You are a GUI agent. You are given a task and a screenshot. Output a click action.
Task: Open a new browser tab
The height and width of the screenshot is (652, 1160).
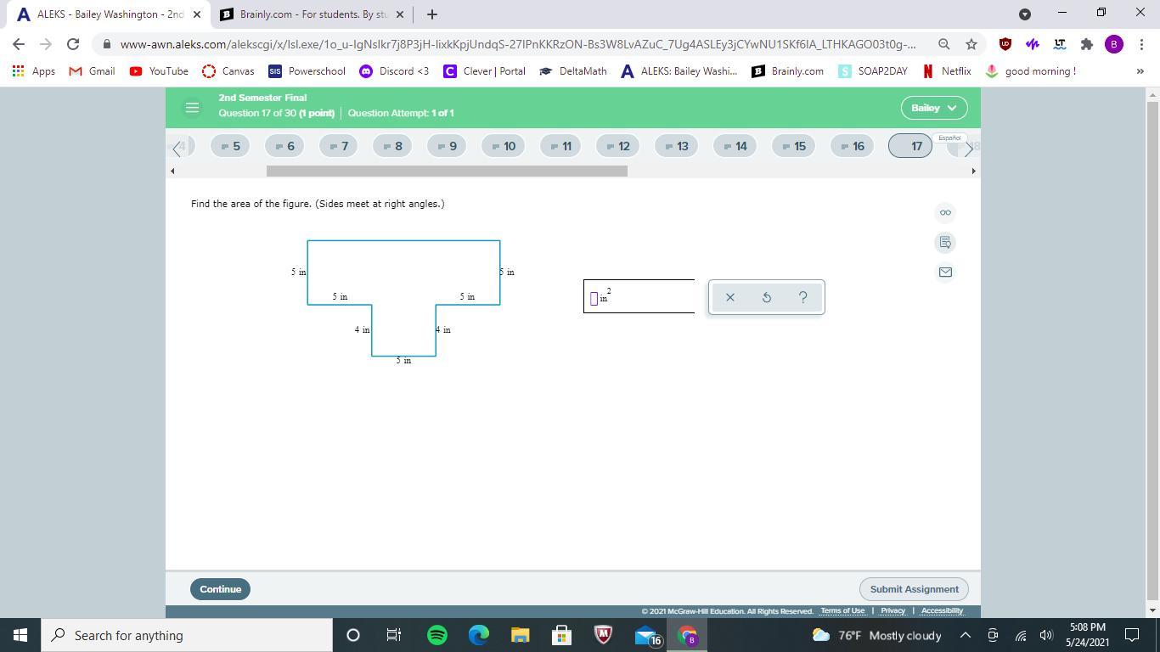432,14
